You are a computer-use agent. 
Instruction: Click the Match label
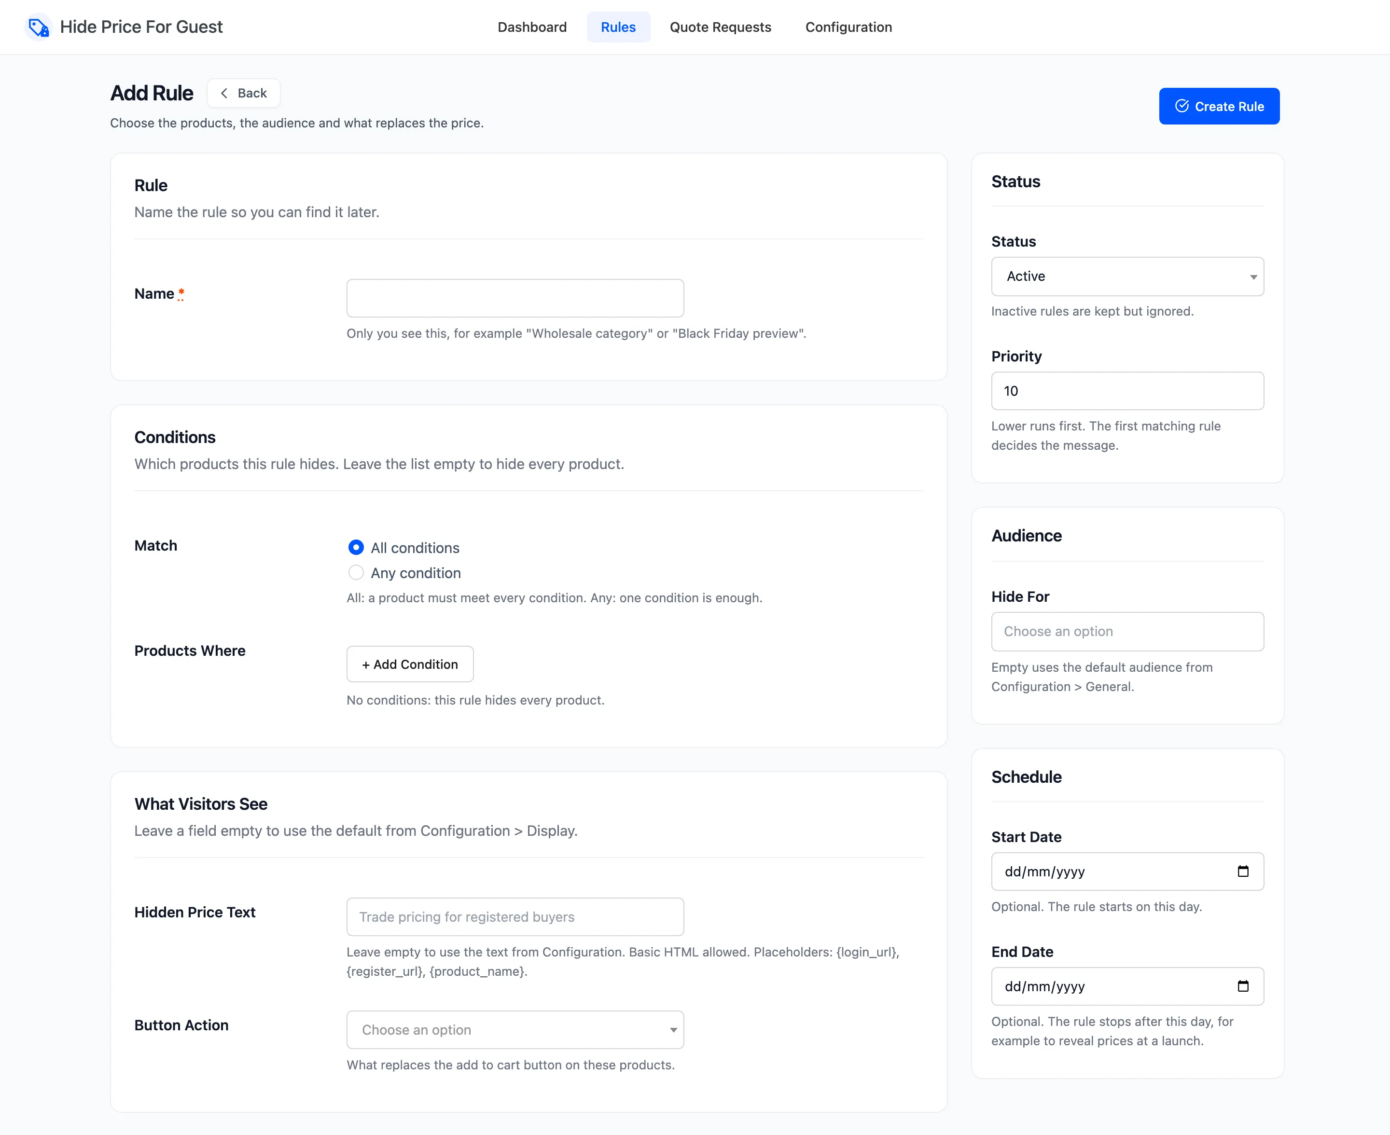[x=155, y=545]
